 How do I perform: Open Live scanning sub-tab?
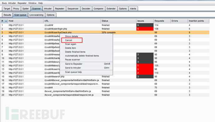[36, 15]
